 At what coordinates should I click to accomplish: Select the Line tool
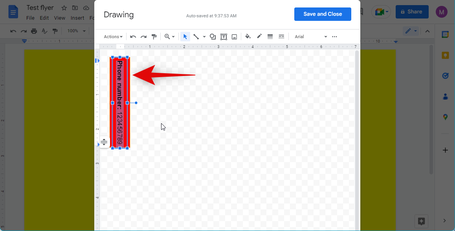(196, 37)
